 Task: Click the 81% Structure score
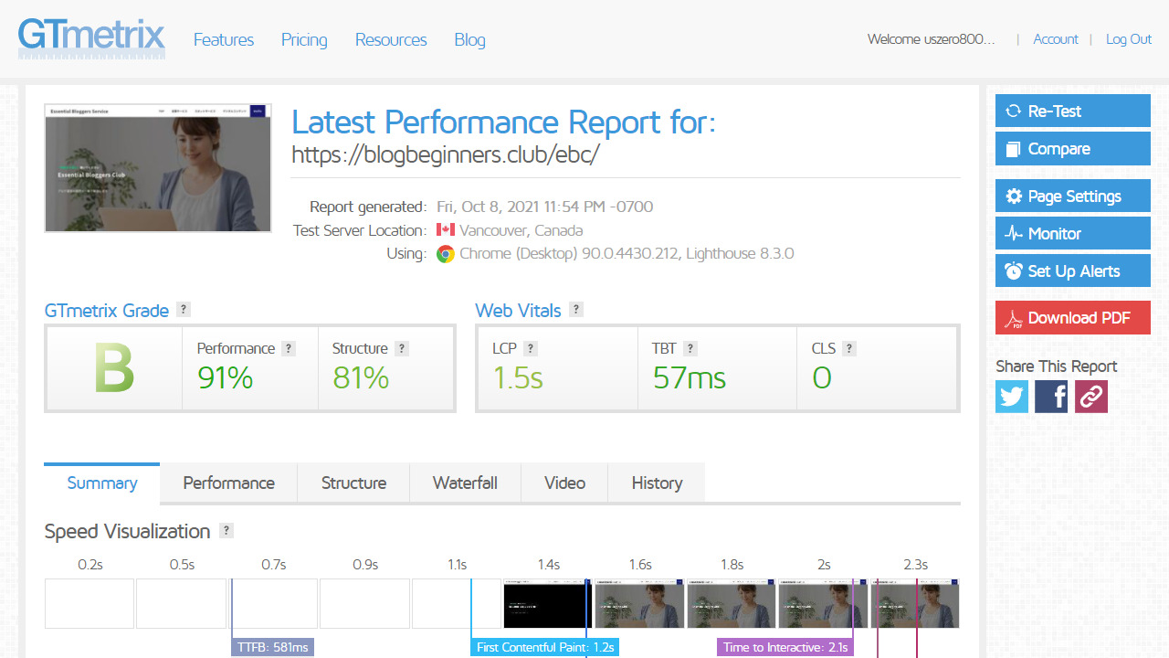click(361, 377)
